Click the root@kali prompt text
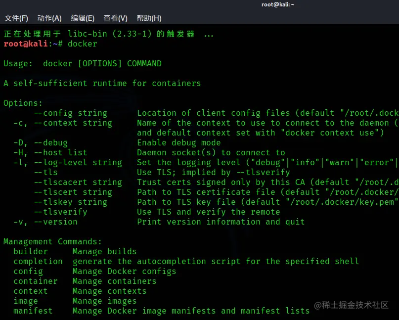 26,44
